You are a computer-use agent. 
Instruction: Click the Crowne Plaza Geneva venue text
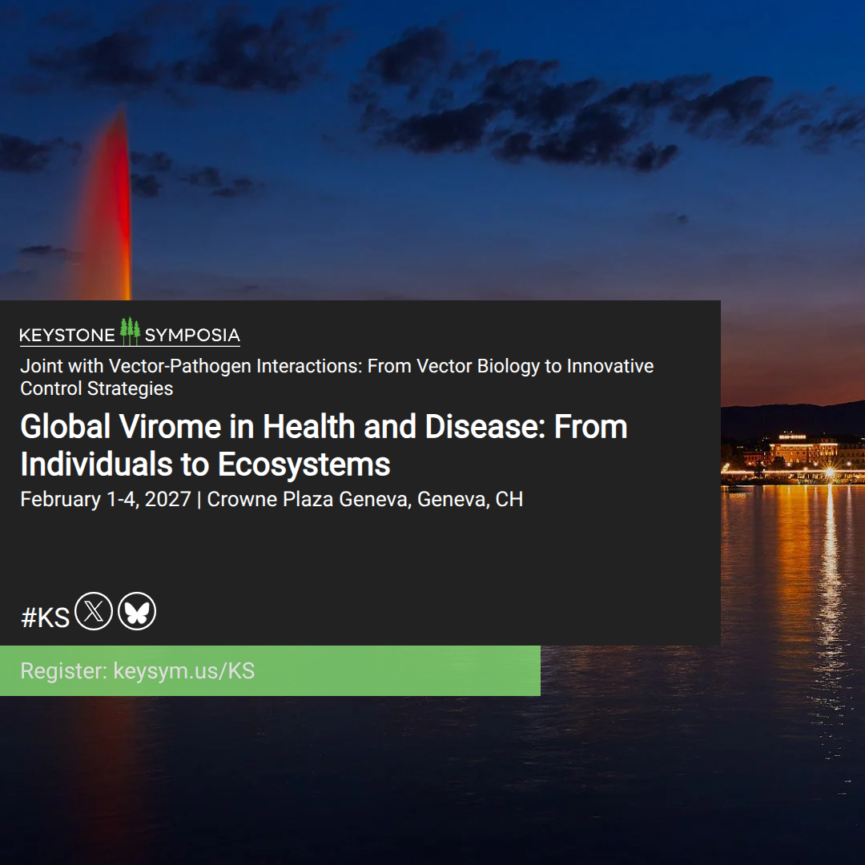pos(364,498)
